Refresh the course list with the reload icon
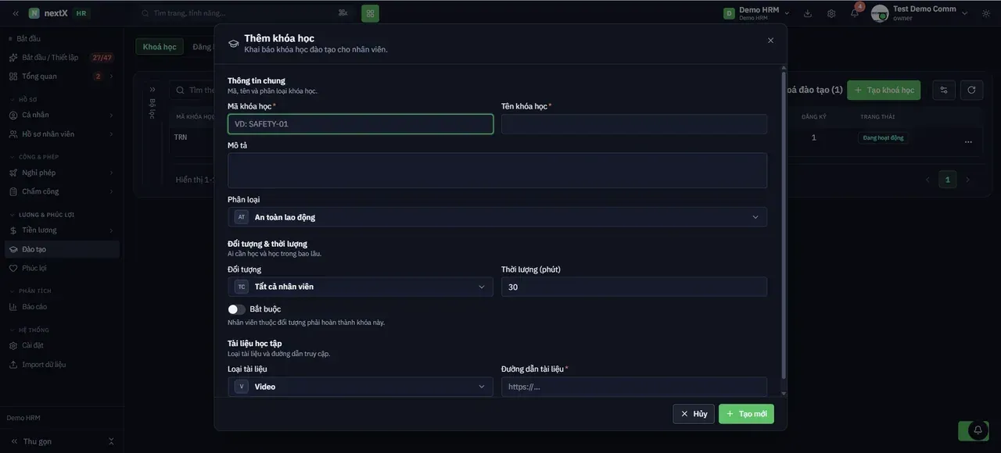 point(971,90)
